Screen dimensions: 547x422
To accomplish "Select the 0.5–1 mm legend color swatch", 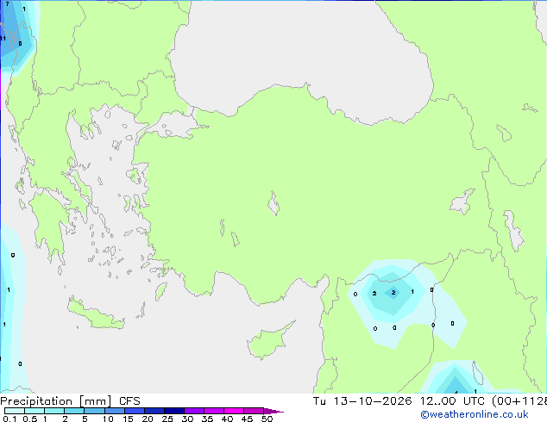I will click(x=35, y=411).
